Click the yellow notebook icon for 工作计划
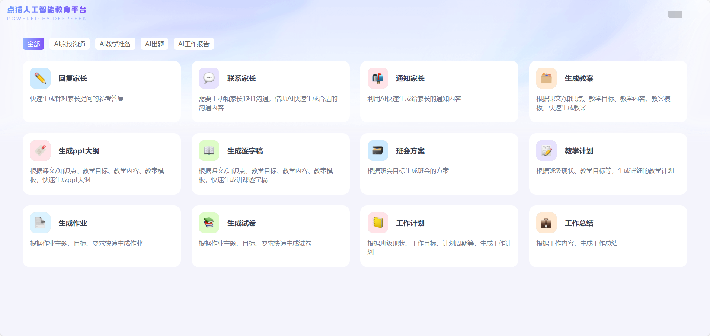This screenshot has height=336, width=710. coord(378,223)
